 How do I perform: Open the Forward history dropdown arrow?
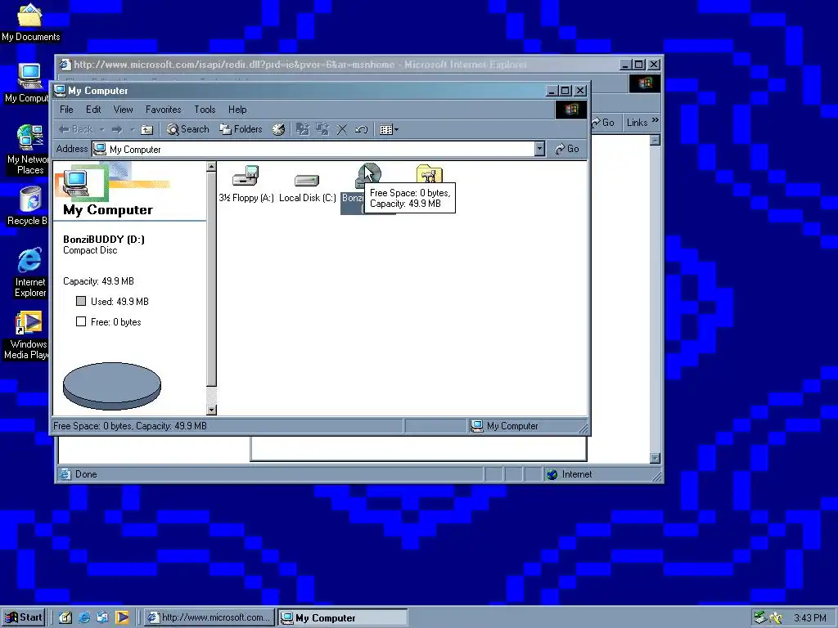click(x=132, y=129)
